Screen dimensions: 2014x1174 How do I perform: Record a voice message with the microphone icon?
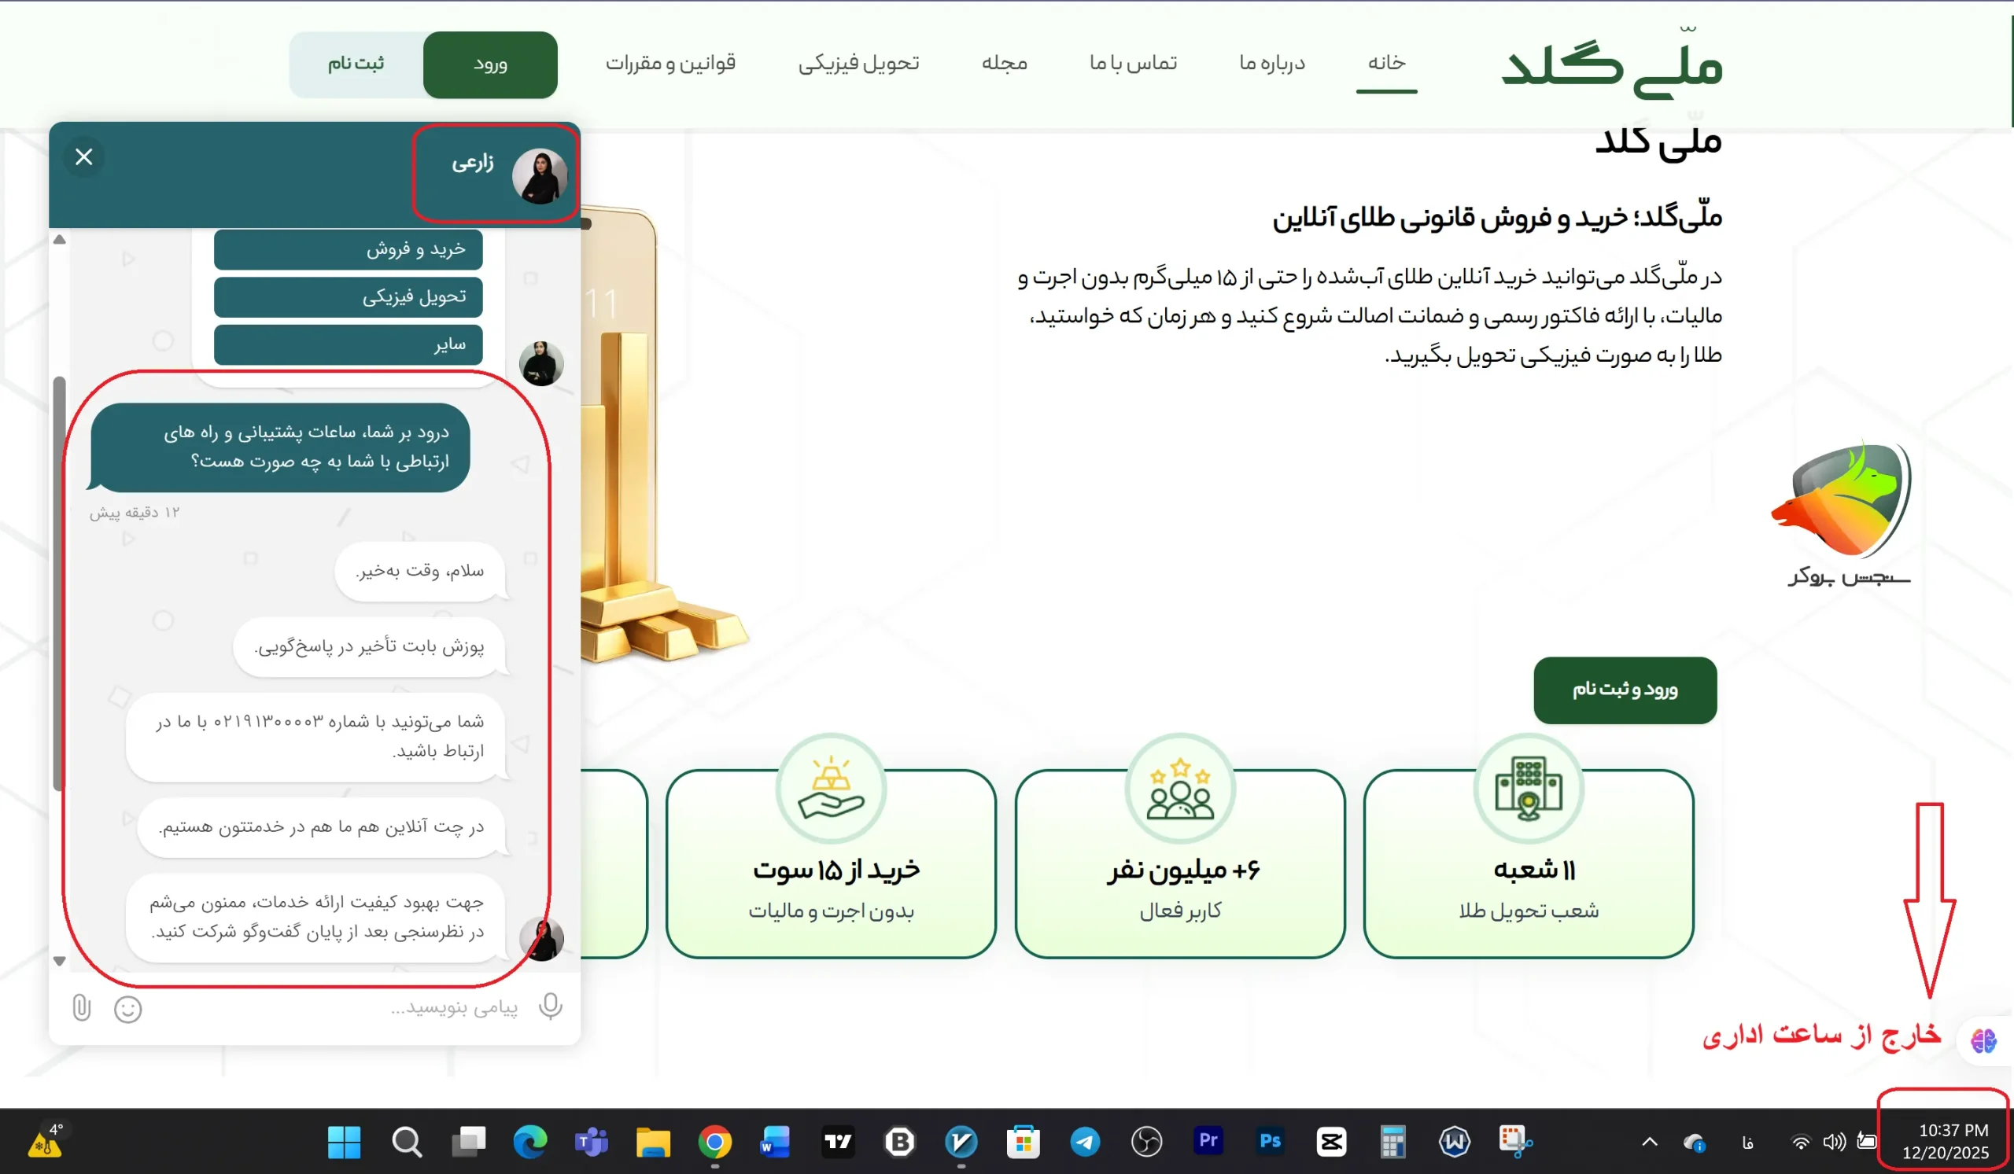tap(550, 1007)
